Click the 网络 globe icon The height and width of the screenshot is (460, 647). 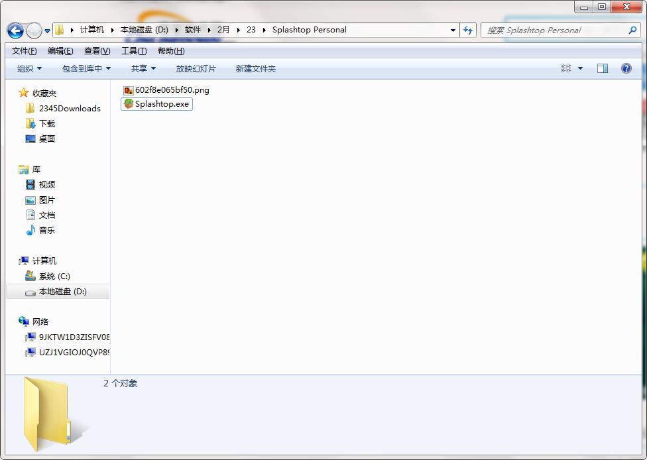pos(23,321)
